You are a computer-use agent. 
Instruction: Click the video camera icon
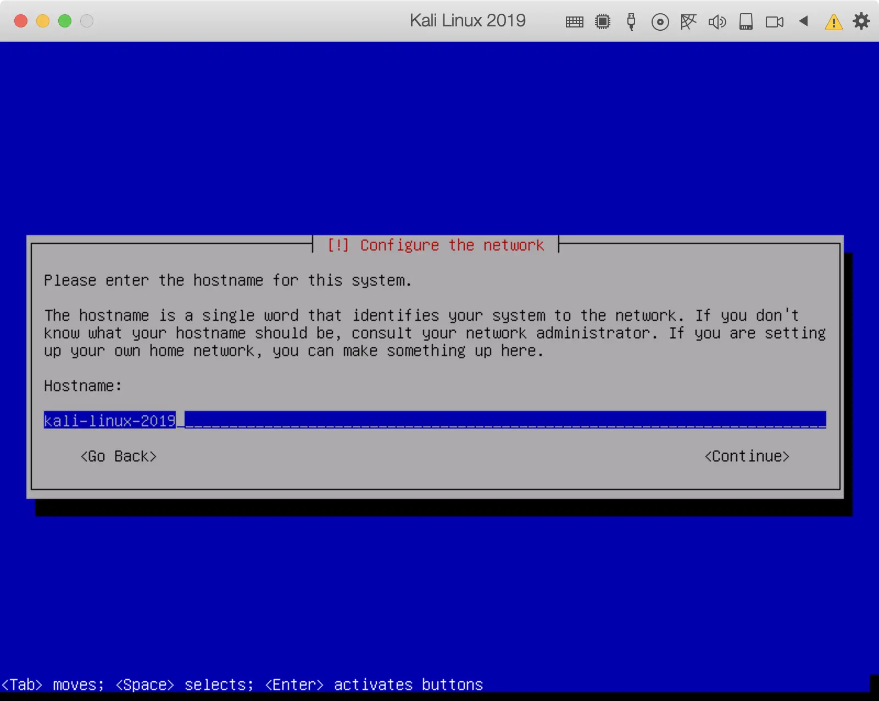pos(775,22)
